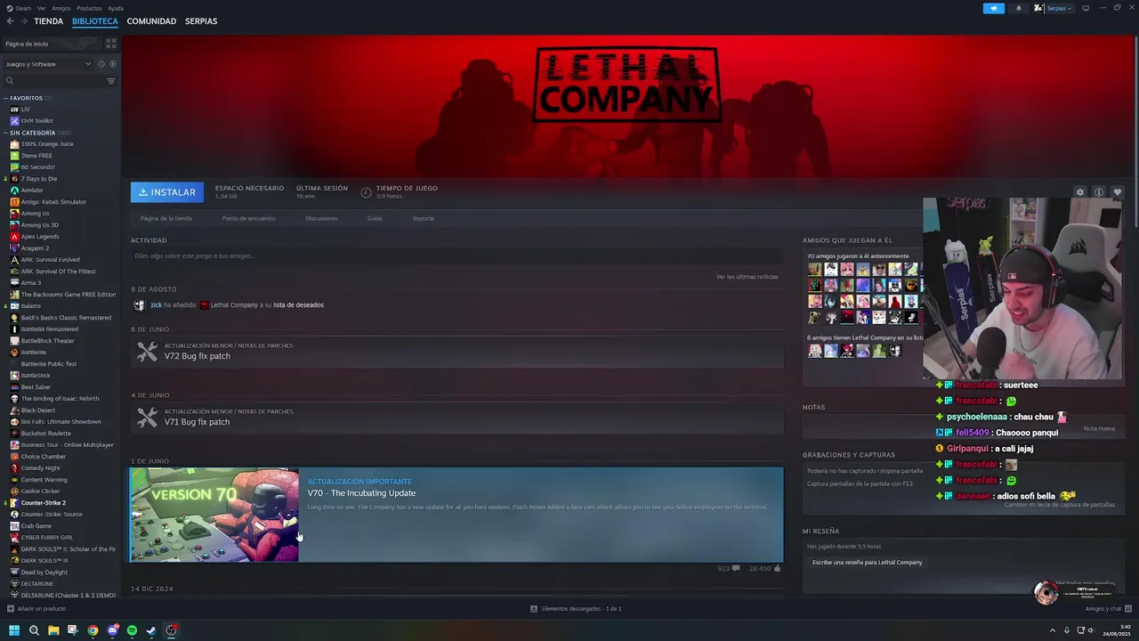Select Apex Legends in game list
Image resolution: width=1139 pixels, height=641 pixels.
(x=40, y=236)
